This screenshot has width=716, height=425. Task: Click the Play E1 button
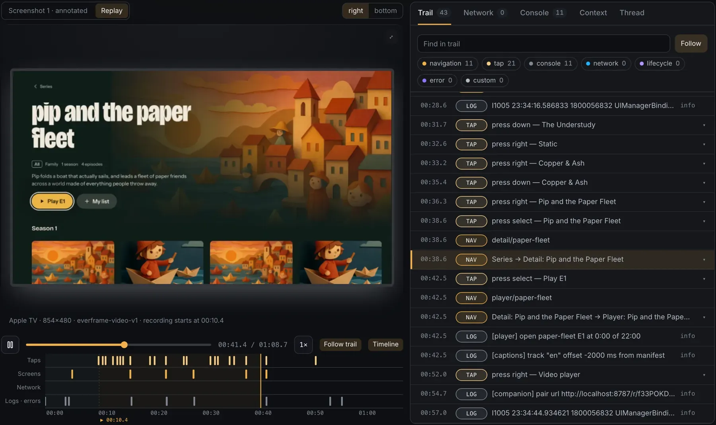(x=52, y=201)
